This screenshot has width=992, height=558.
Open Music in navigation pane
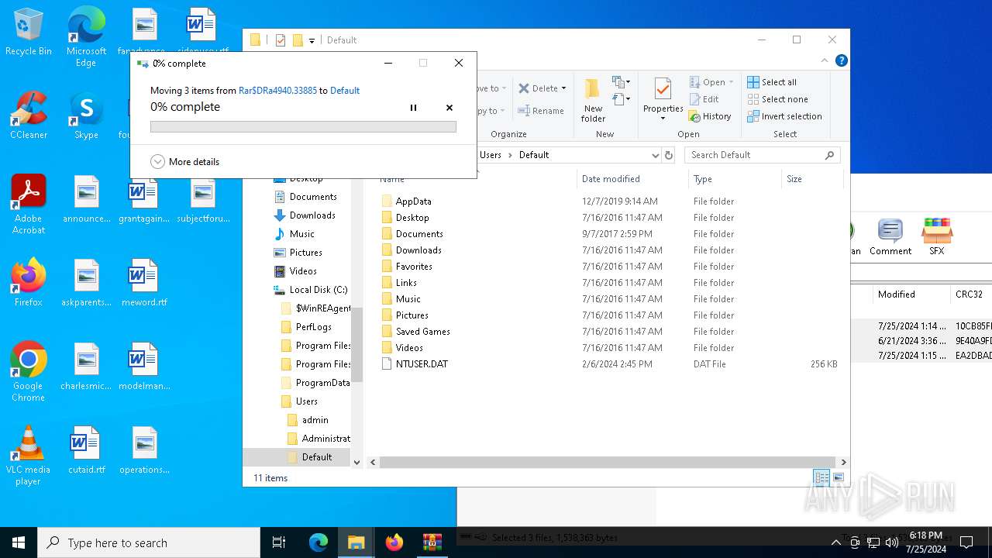[x=302, y=234]
